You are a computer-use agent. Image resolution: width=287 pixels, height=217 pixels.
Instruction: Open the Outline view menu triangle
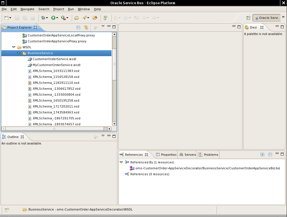tap(103, 136)
